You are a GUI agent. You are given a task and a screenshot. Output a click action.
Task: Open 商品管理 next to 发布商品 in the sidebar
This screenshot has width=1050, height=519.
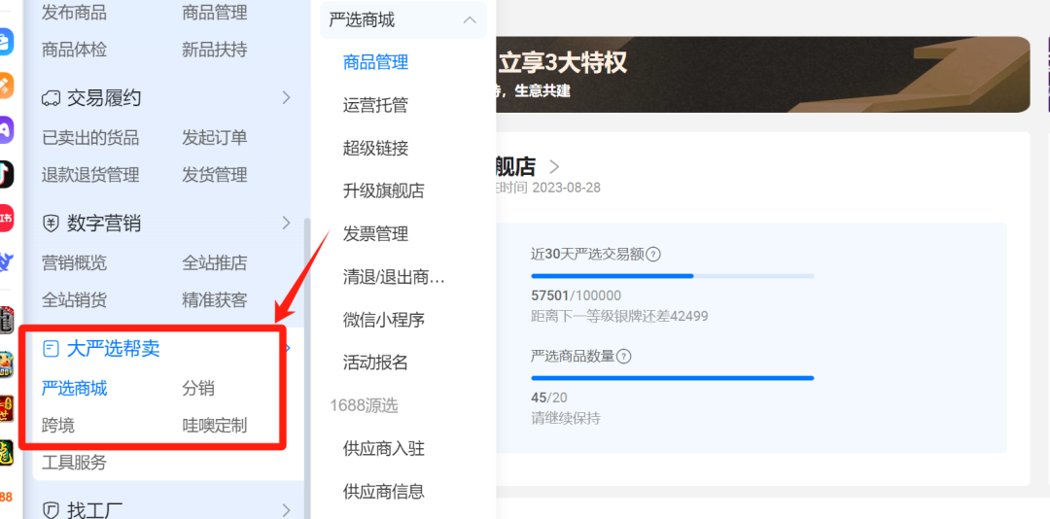coord(215,12)
